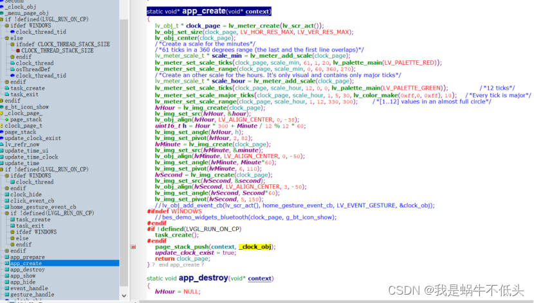534x303 pixels.
Task: Select lv_refr_now in the symbol list
Action: pos(22,144)
